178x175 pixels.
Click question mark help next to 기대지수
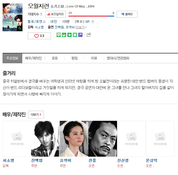coord(41,14)
